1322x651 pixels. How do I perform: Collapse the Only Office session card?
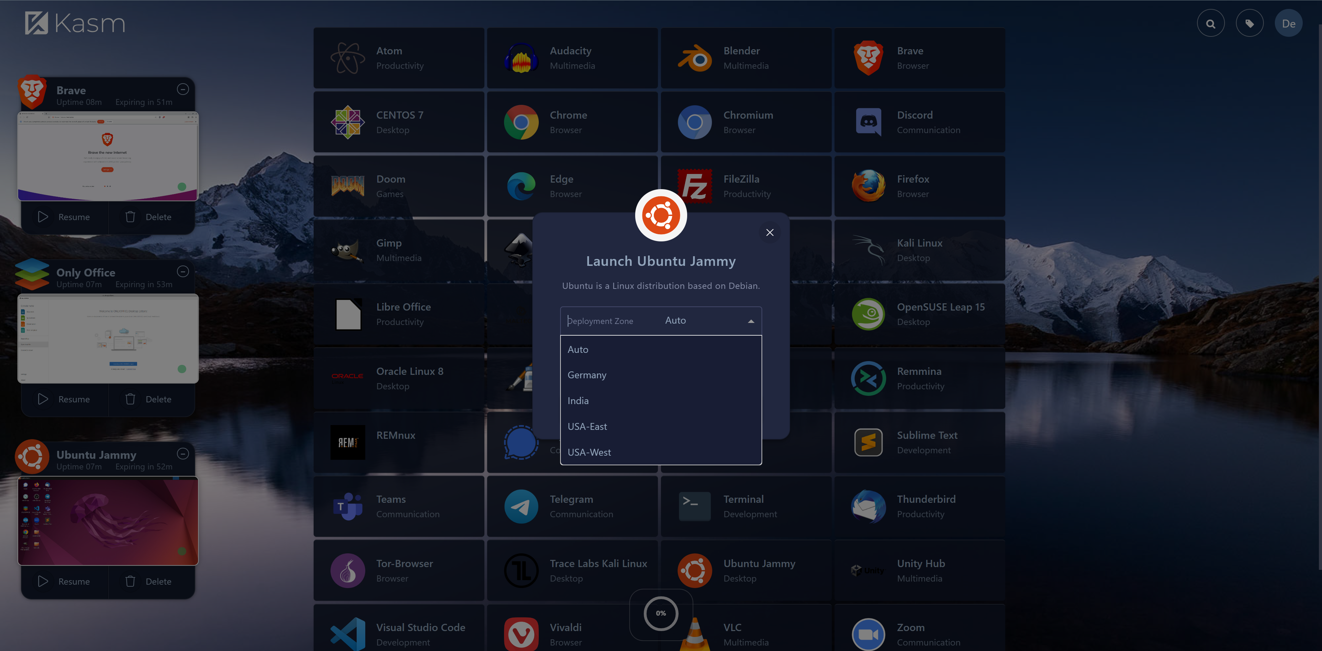(183, 272)
